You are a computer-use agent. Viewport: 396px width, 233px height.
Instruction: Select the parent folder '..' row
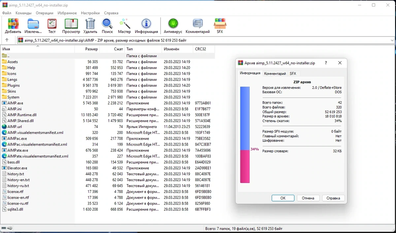108,56
